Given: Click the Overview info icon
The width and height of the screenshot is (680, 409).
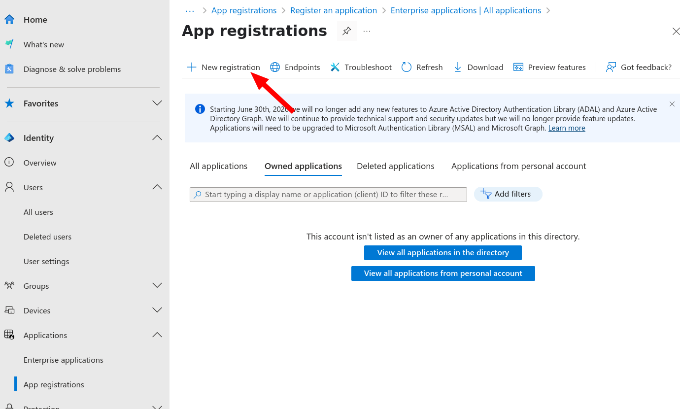Looking at the screenshot, I should point(9,163).
